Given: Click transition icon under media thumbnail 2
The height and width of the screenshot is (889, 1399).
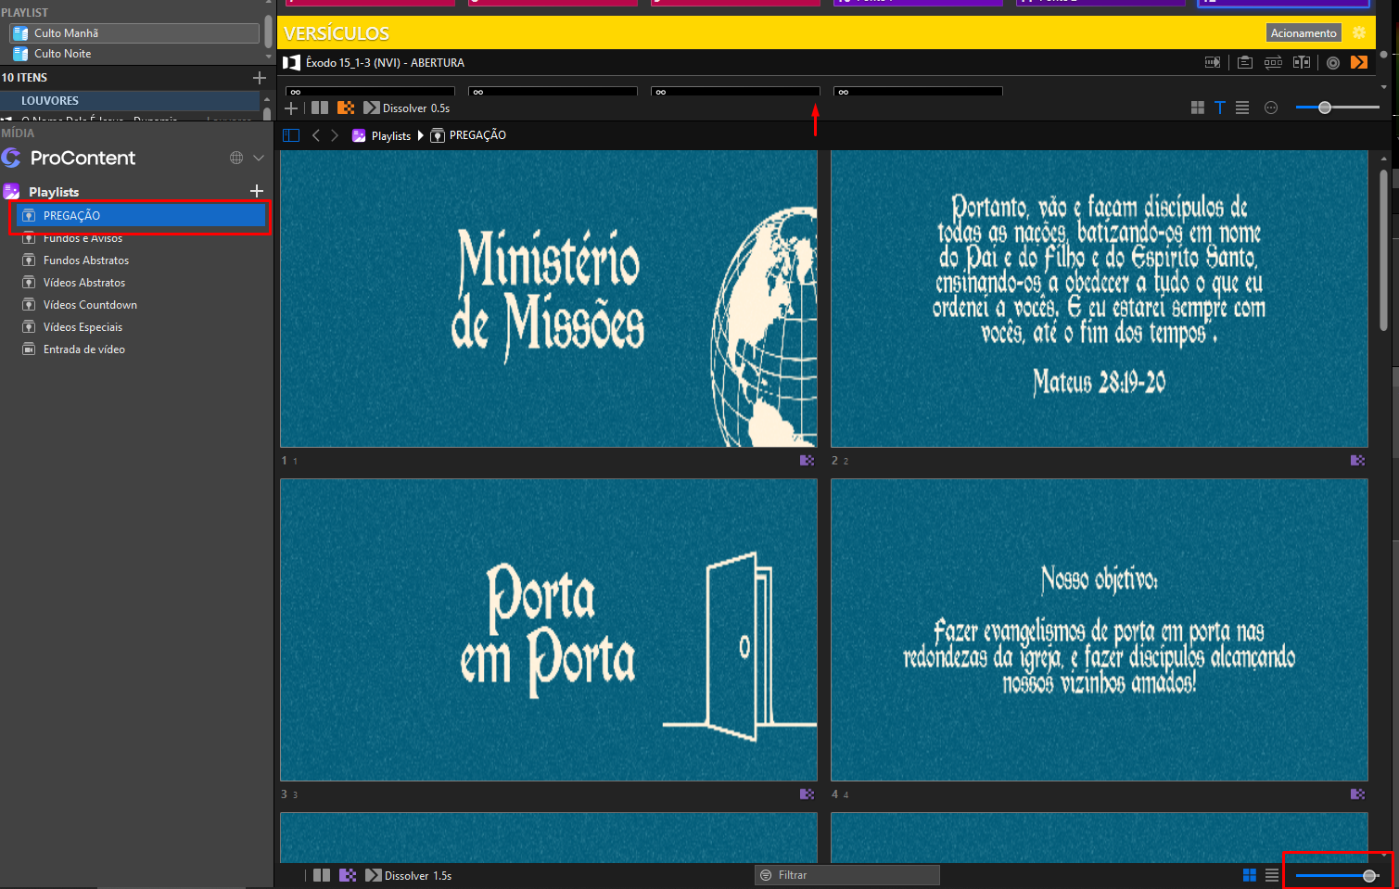Looking at the screenshot, I should point(1358,461).
